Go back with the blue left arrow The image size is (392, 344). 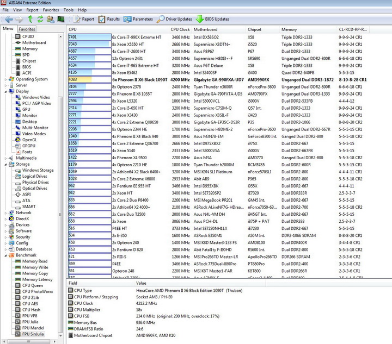pyautogui.click(x=9, y=19)
